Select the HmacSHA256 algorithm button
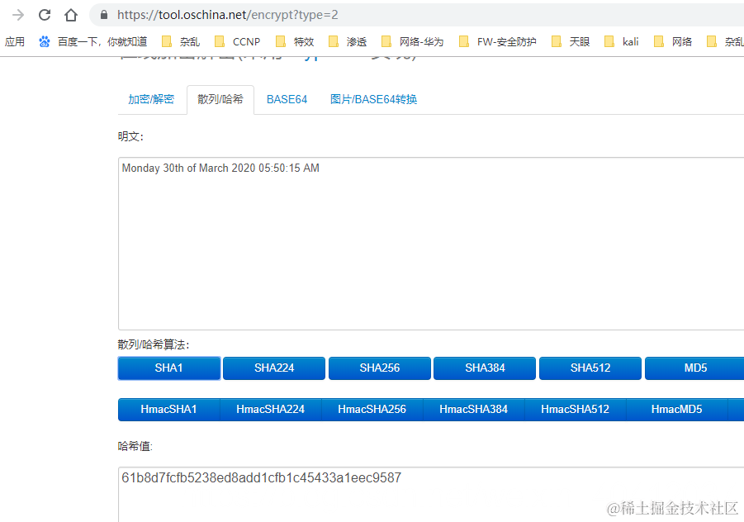Image resolution: width=744 pixels, height=522 pixels. point(372,410)
